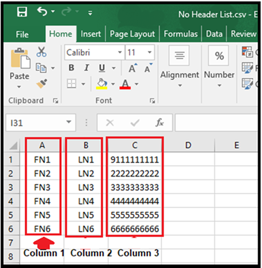Open the Formulas tab
This screenshot has height=268, width=262.
click(180, 34)
